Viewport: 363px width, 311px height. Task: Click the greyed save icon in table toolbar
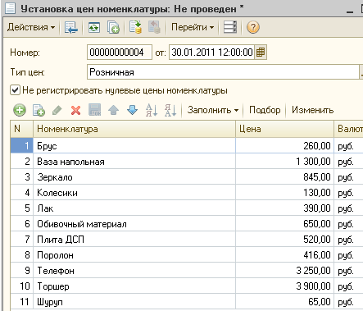click(x=95, y=110)
